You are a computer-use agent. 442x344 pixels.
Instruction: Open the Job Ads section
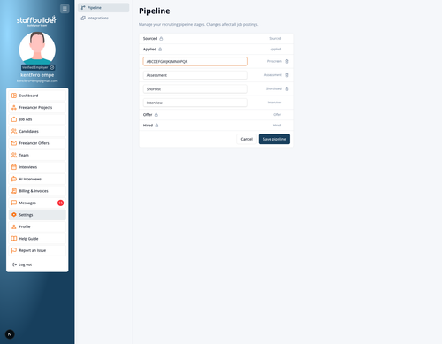(37, 119)
